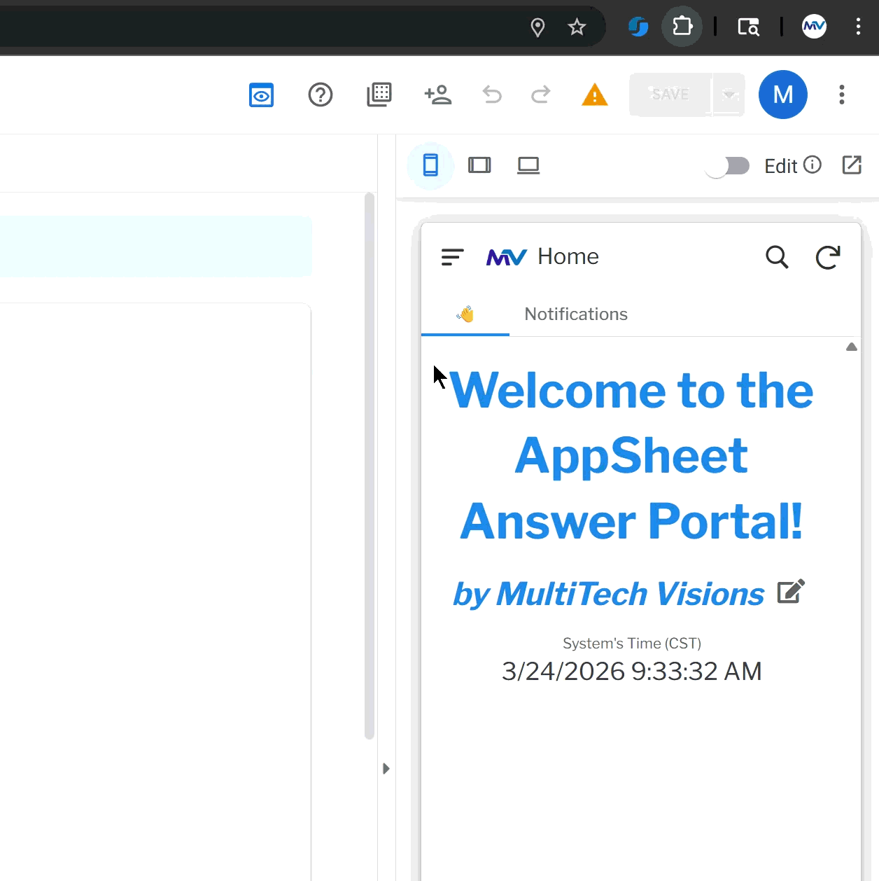
Task: Open preview in a new tab icon
Action: [852, 165]
